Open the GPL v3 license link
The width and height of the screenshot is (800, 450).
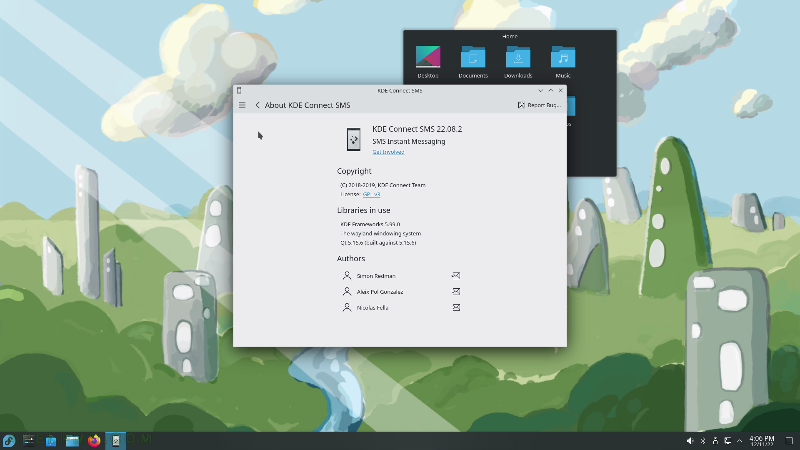(x=371, y=194)
